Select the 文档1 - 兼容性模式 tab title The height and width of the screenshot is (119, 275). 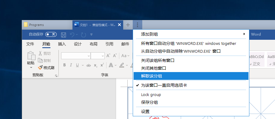(x=98, y=25)
